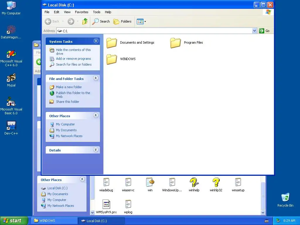The width and height of the screenshot is (300, 225).
Task: Select the Dev-C++ desktop icon
Action: [x=11, y=128]
